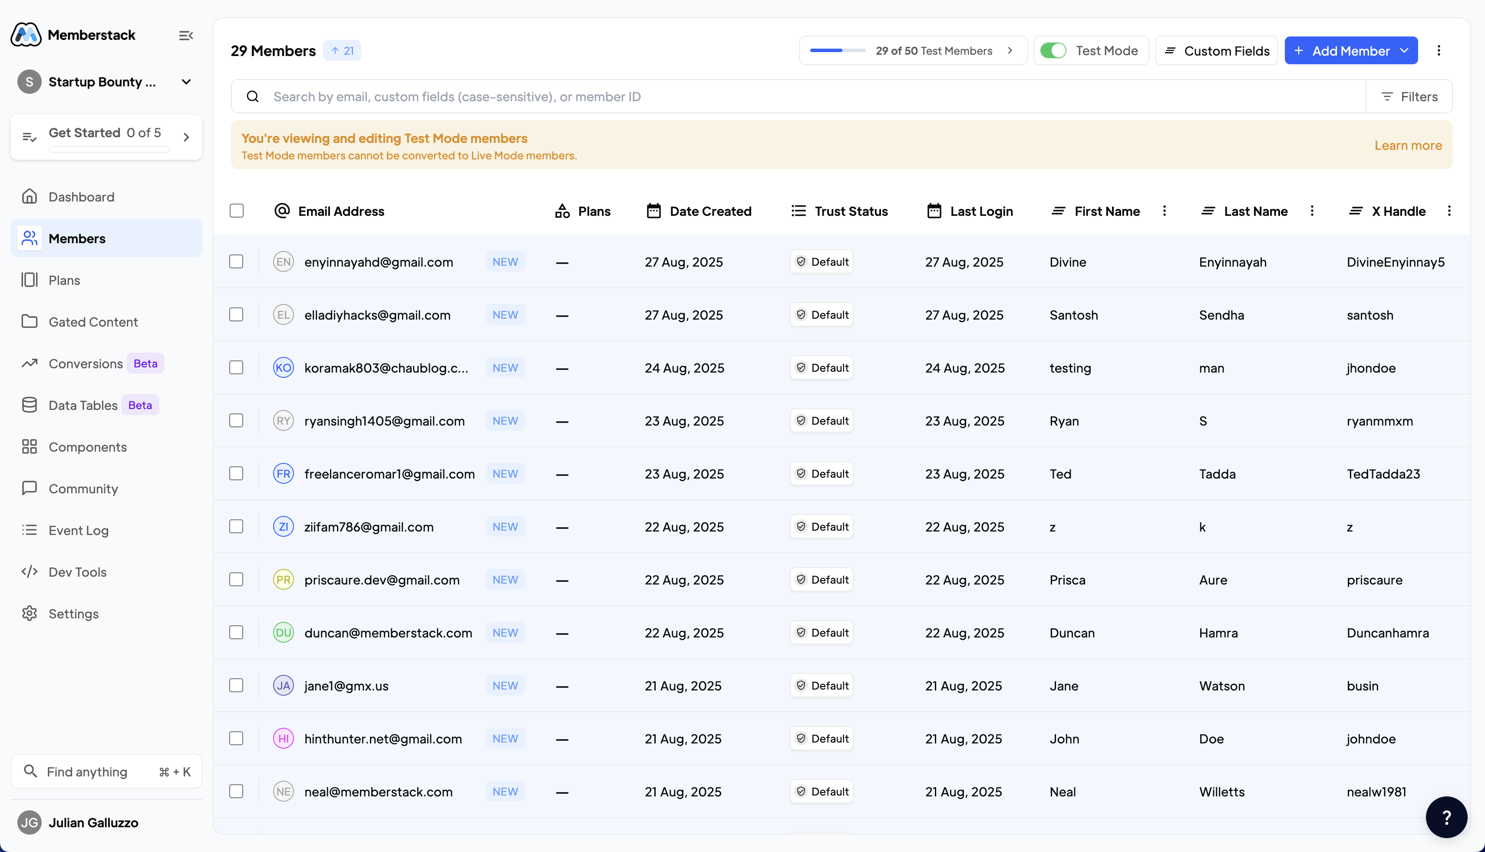
Task: Open X Handle column options menu
Action: click(x=1449, y=211)
